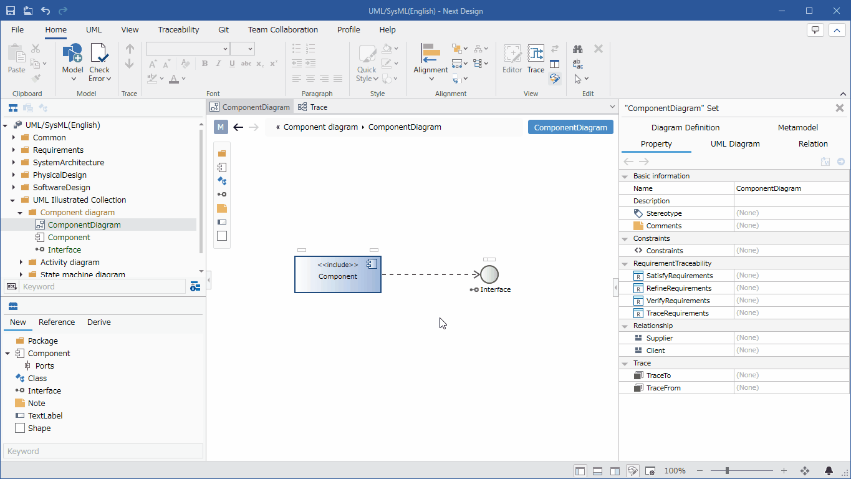Open the notification bell in status bar

coord(829,471)
